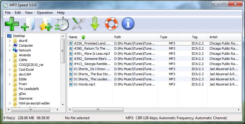Sort the list by Type column header
This screenshot has width=245, height=124.
coord(168,37)
